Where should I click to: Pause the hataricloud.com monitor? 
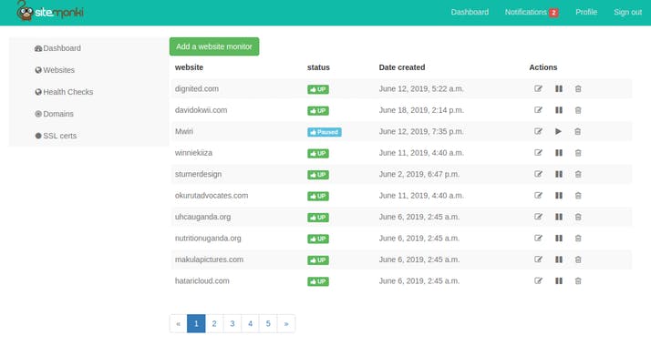[x=559, y=281]
